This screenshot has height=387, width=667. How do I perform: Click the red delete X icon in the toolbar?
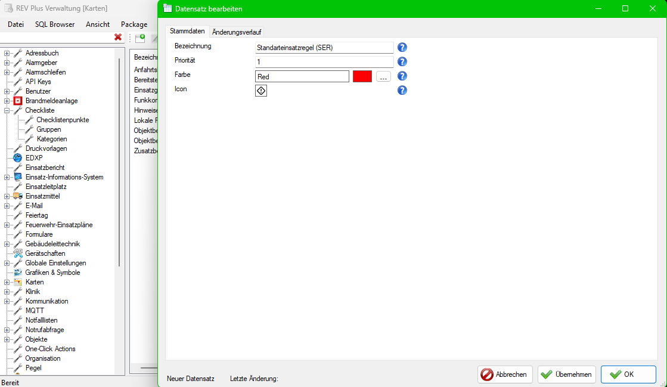[118, 37]
